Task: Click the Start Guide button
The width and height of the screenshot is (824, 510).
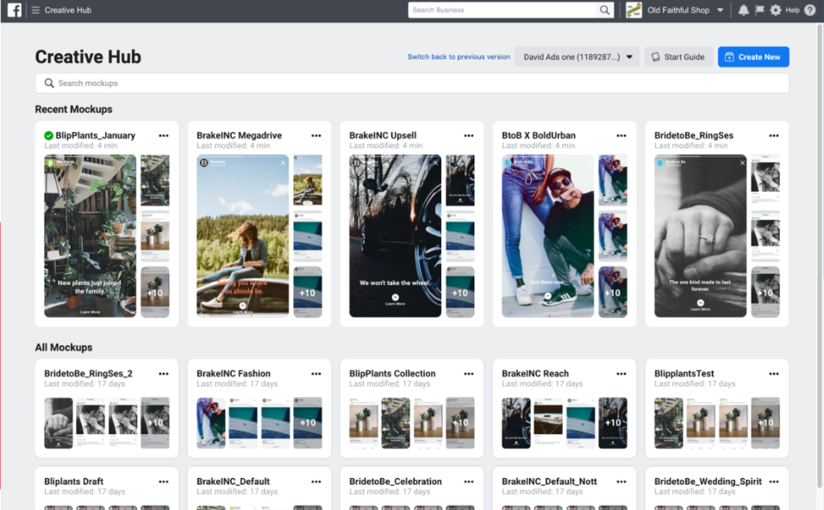Action: point(677,57)
